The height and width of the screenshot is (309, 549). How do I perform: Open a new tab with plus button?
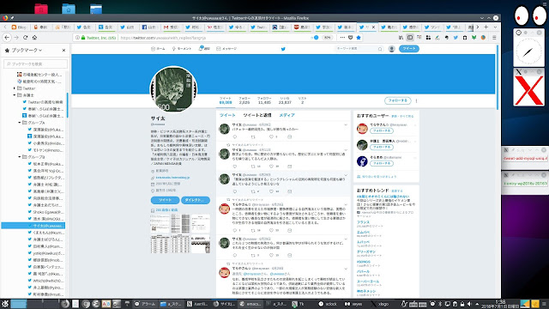[x=486, y=27]
